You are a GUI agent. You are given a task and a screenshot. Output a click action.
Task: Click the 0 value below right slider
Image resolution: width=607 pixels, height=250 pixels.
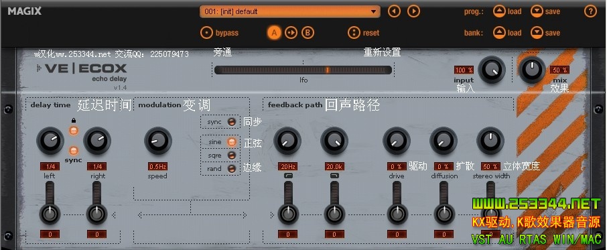tap(96, 234)
